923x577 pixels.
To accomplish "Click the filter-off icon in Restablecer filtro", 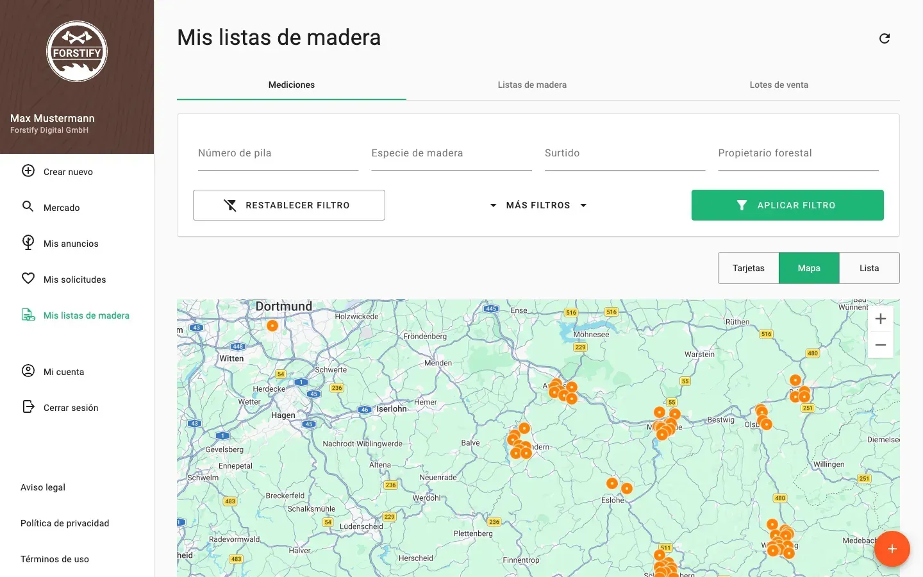I will 230,205.
